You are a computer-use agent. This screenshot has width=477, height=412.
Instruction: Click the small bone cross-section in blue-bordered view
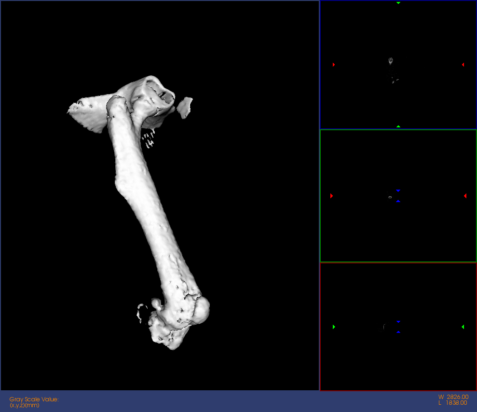point(391,61)
